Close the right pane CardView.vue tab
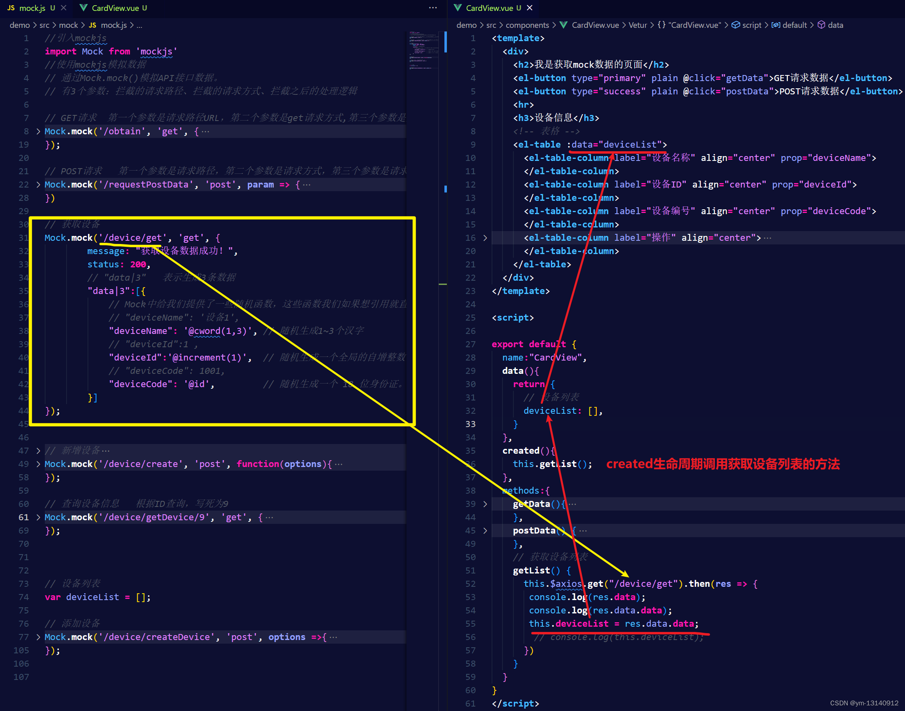The image size is (905, 711). pyautogui.click(x=530, y=8)
